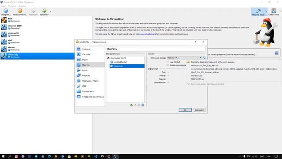The width and height of the screenshot is (282, 159).
Task: Open the USB settings category
Action: [90, 86]
